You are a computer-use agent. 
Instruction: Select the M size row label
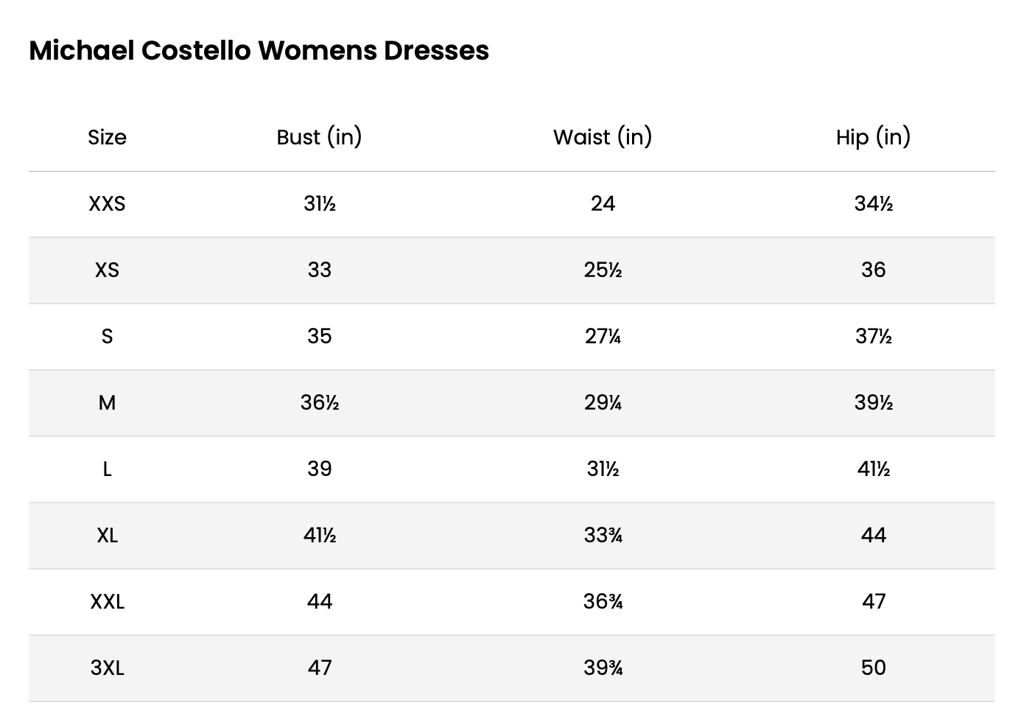coord(107,403)
